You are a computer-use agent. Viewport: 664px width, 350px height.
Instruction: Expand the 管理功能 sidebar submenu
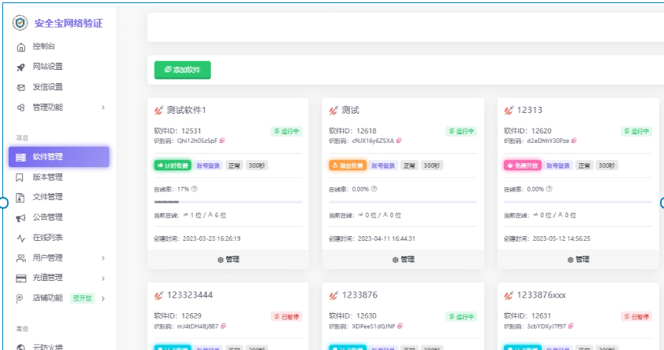point(103,107)
